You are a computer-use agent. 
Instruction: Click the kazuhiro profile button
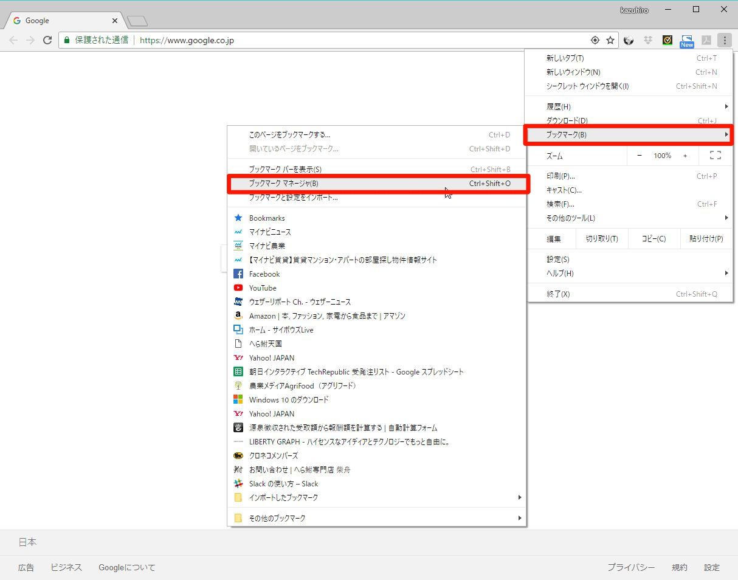635,10
